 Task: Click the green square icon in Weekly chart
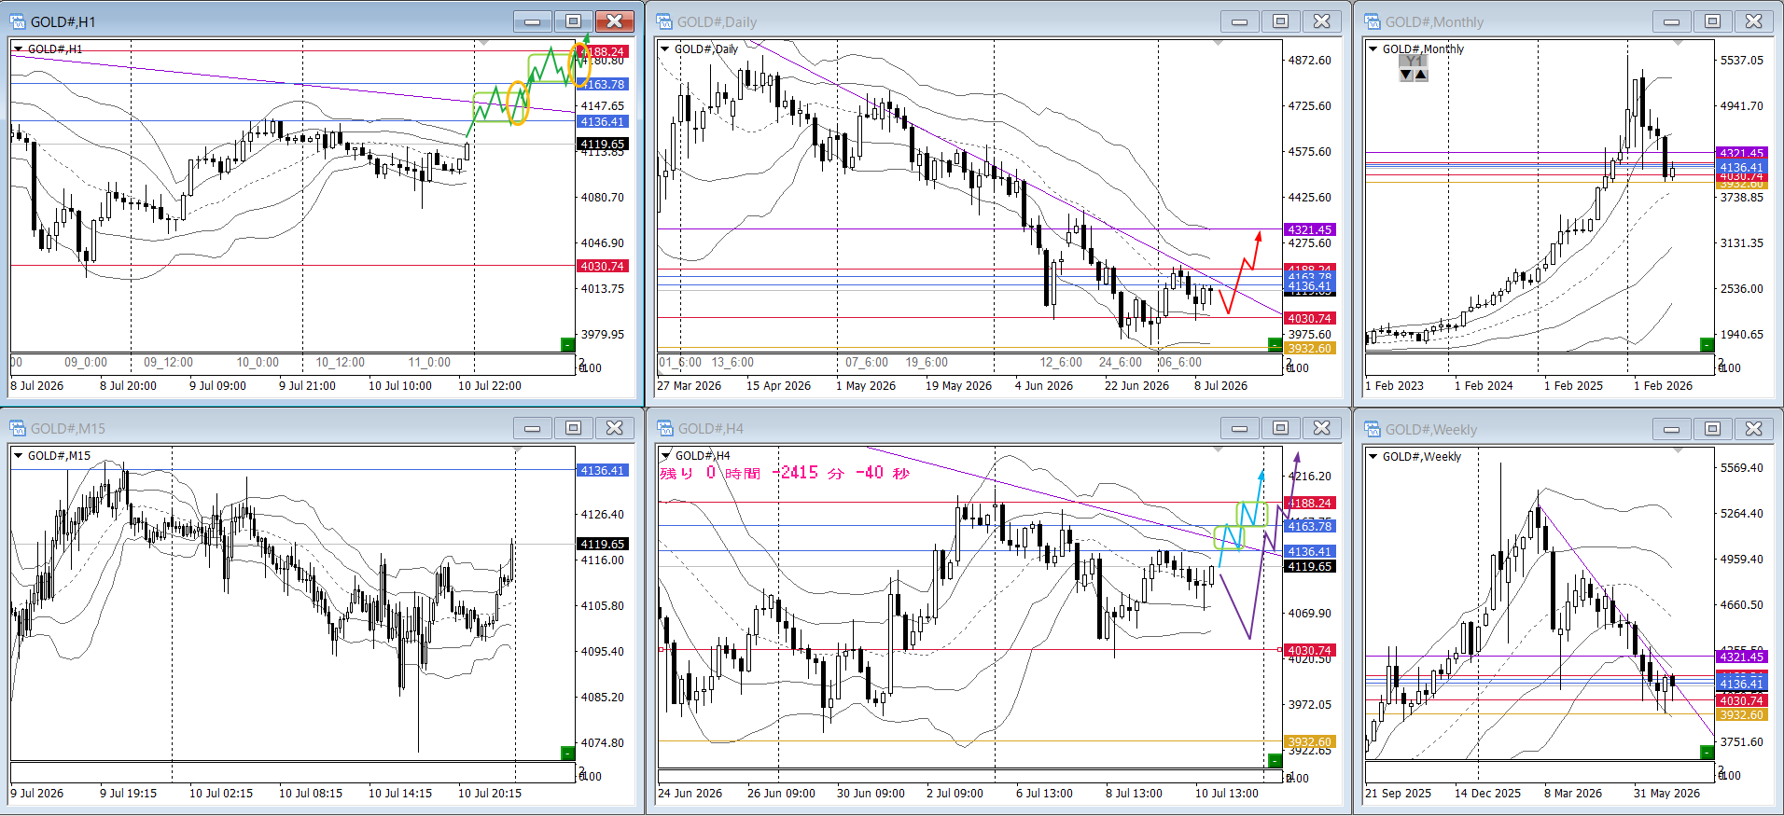pos(1707,752)
